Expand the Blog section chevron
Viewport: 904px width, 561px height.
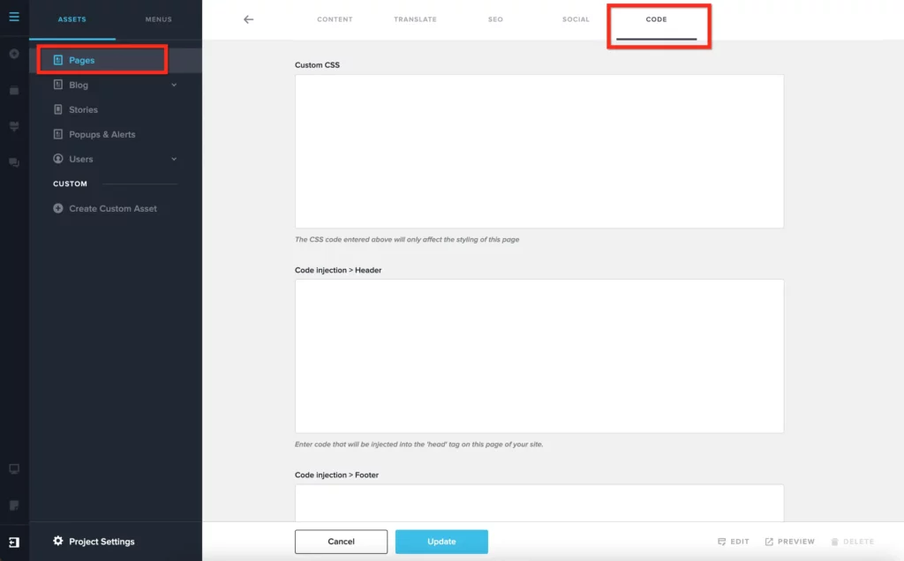[x=172, y=85]
